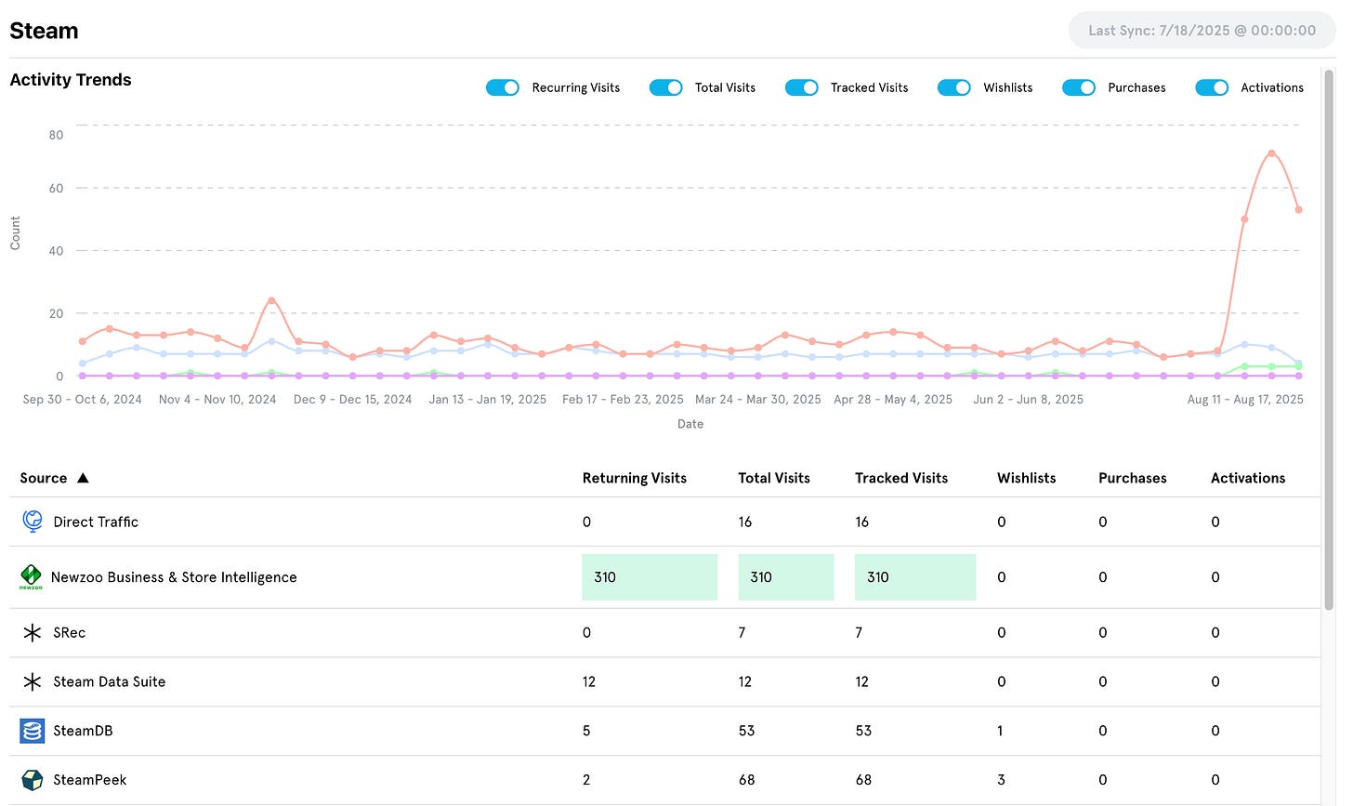Click Steam Data Suite Returning Visits 12
Screen dimensions: 1353x806
(x=589, y=682)
